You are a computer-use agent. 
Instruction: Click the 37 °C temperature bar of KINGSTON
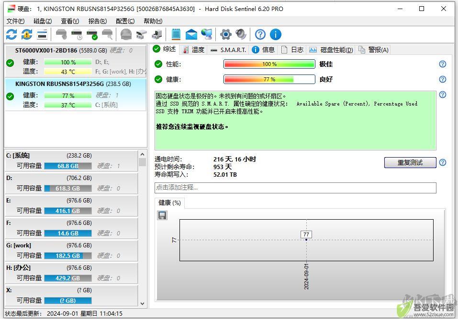[68, 105]
